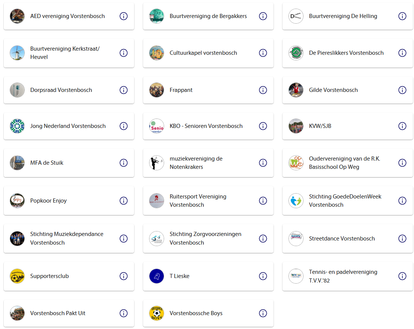This screenshot has width=414, height=329.
Task: Click info icon beside KVW/SJB
Action: pos(402,126)
